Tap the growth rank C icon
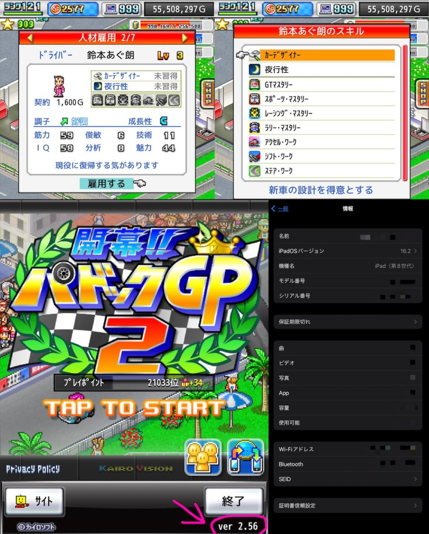This screenshot has width=429, height=534. click(164, 121)
